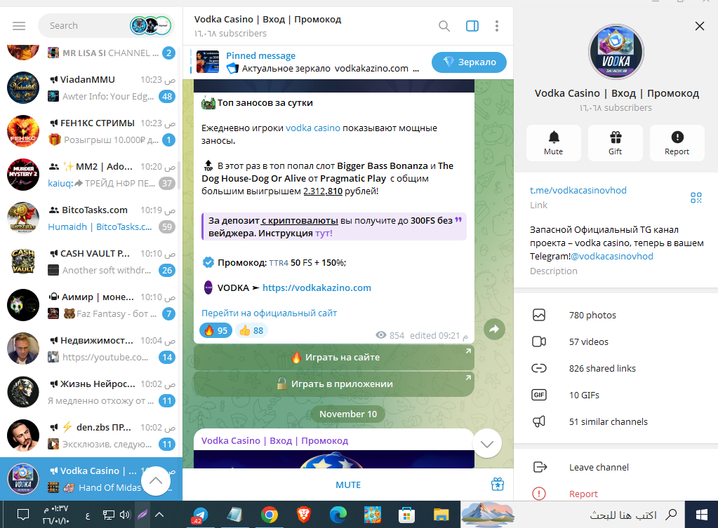This screenshot has width=718, height=528.
Task: Click the November 10 date separator
Action: (x=348, y=414)
